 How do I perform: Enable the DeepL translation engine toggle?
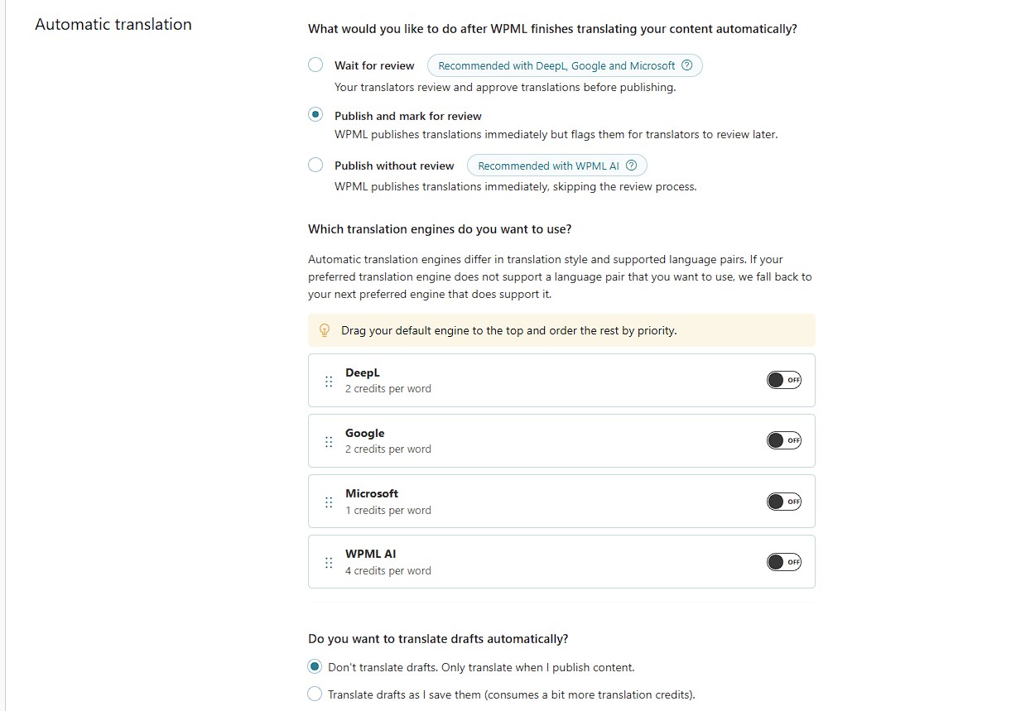tap(784, 380)
